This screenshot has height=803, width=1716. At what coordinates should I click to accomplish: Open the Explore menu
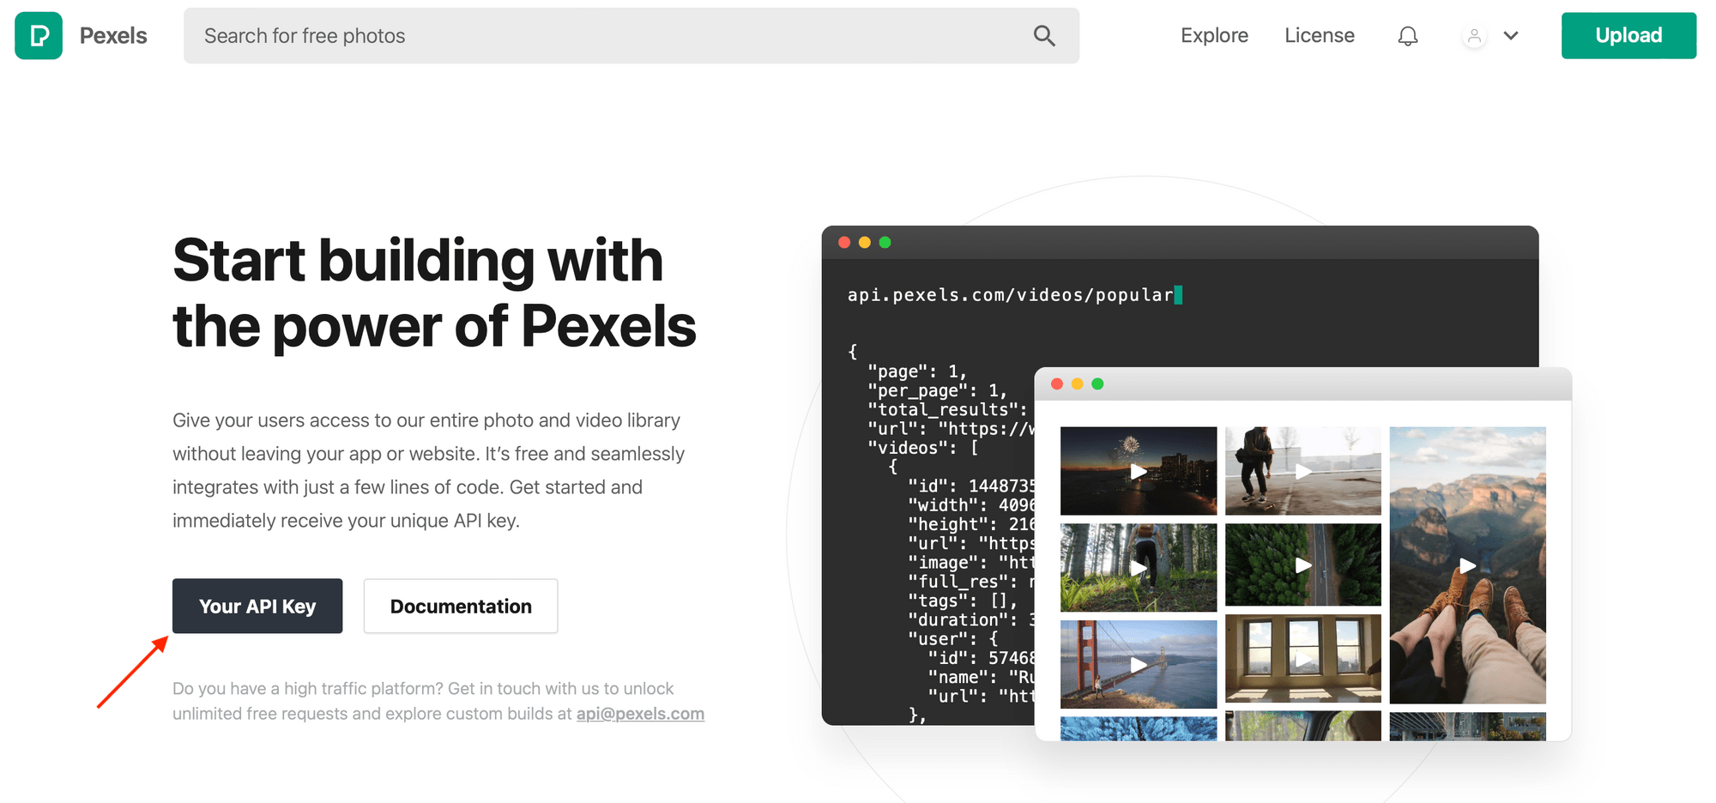pyautogui.click(x=1214, y=36)
